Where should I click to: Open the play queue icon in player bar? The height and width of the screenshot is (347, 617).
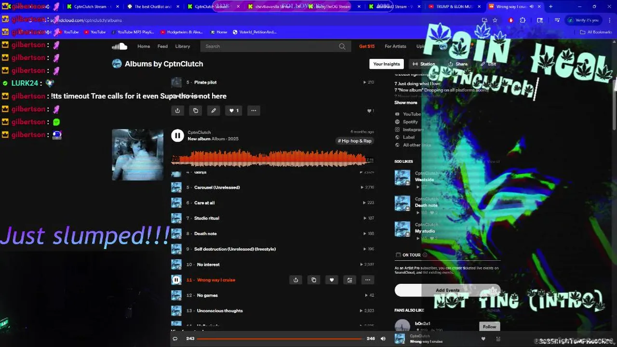pos(498,339)
